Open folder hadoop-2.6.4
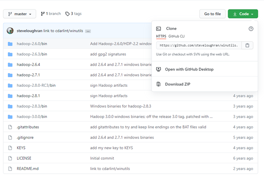This screenshot has width=264, height=177. 28,64
